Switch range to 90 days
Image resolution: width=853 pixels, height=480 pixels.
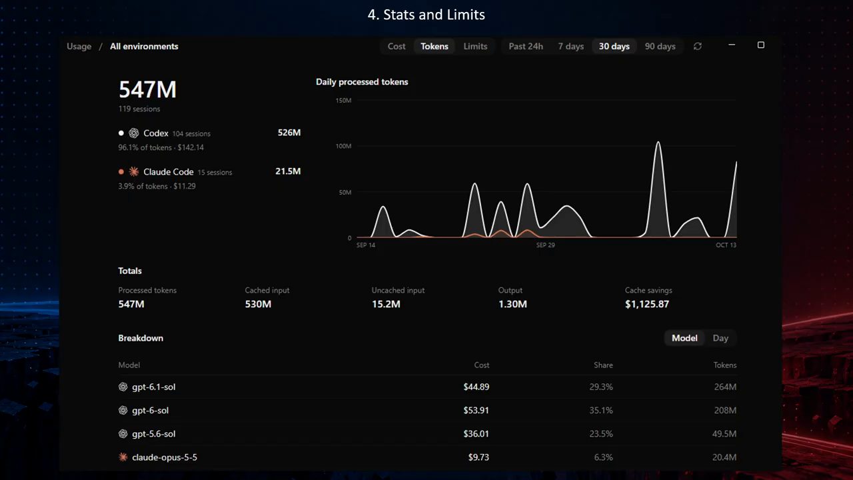[x=660, y=46]
